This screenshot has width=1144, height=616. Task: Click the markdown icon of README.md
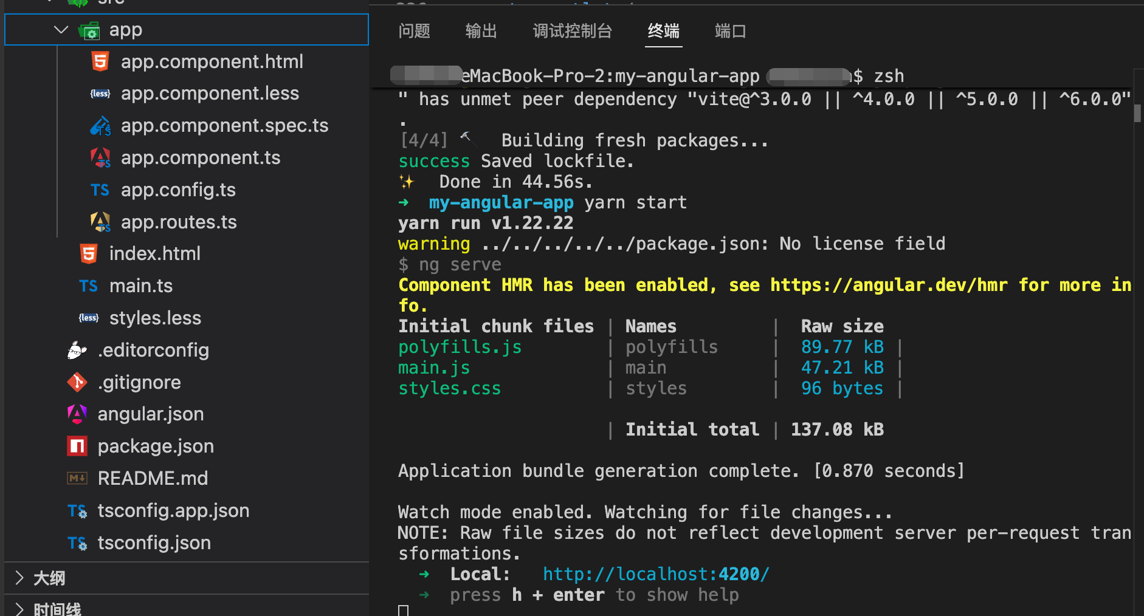77,479
